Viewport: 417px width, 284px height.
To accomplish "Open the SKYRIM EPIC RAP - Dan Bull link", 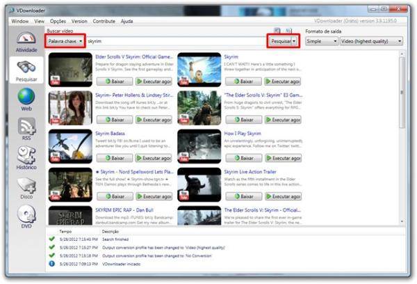I will click(124, 210).
